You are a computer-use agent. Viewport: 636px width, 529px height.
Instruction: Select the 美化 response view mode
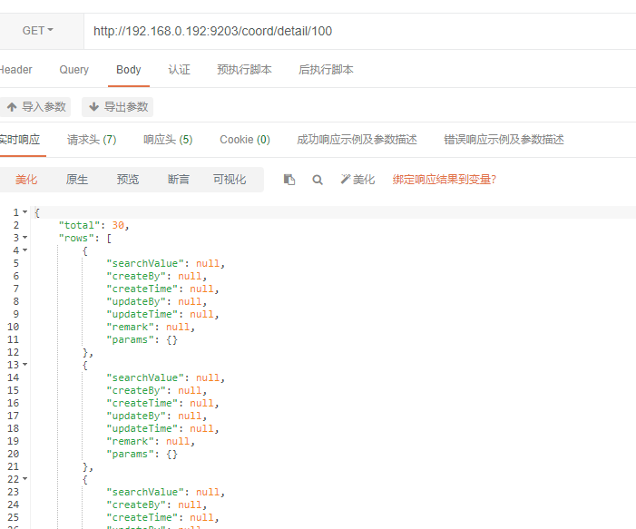tap(26, 180)
